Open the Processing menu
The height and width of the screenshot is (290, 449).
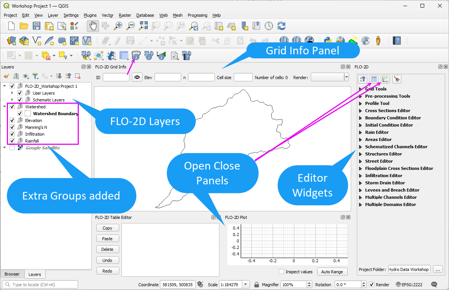197,15
